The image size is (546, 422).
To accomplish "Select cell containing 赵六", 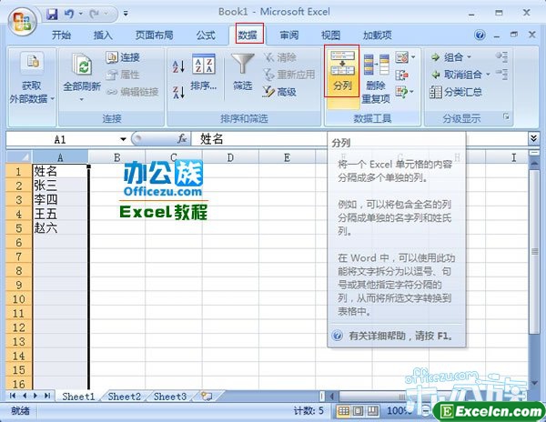I will pyautogui.click(x=60, y=228).
